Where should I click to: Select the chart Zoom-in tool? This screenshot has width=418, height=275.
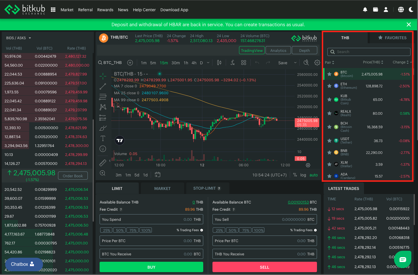pyautogui.click(x=103, y=173)
